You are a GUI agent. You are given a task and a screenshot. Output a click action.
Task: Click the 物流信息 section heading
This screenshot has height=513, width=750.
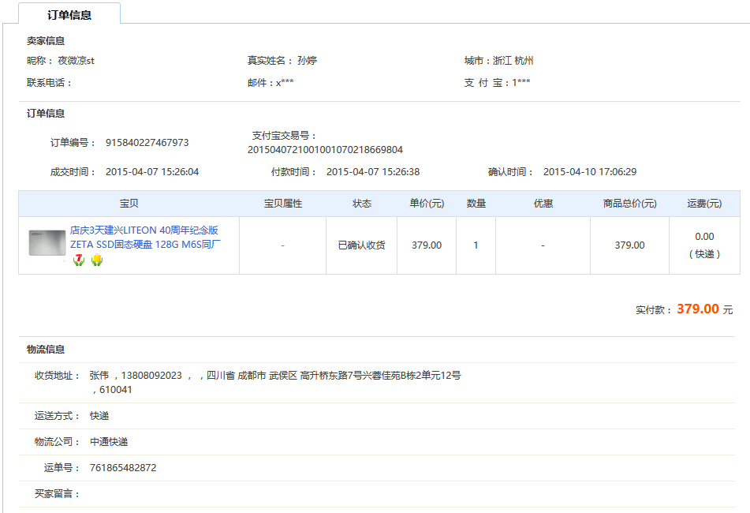[46, 350]
